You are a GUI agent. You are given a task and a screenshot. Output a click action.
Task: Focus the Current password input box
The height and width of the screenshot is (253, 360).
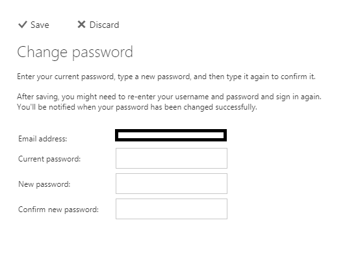[x=172, y=158]
